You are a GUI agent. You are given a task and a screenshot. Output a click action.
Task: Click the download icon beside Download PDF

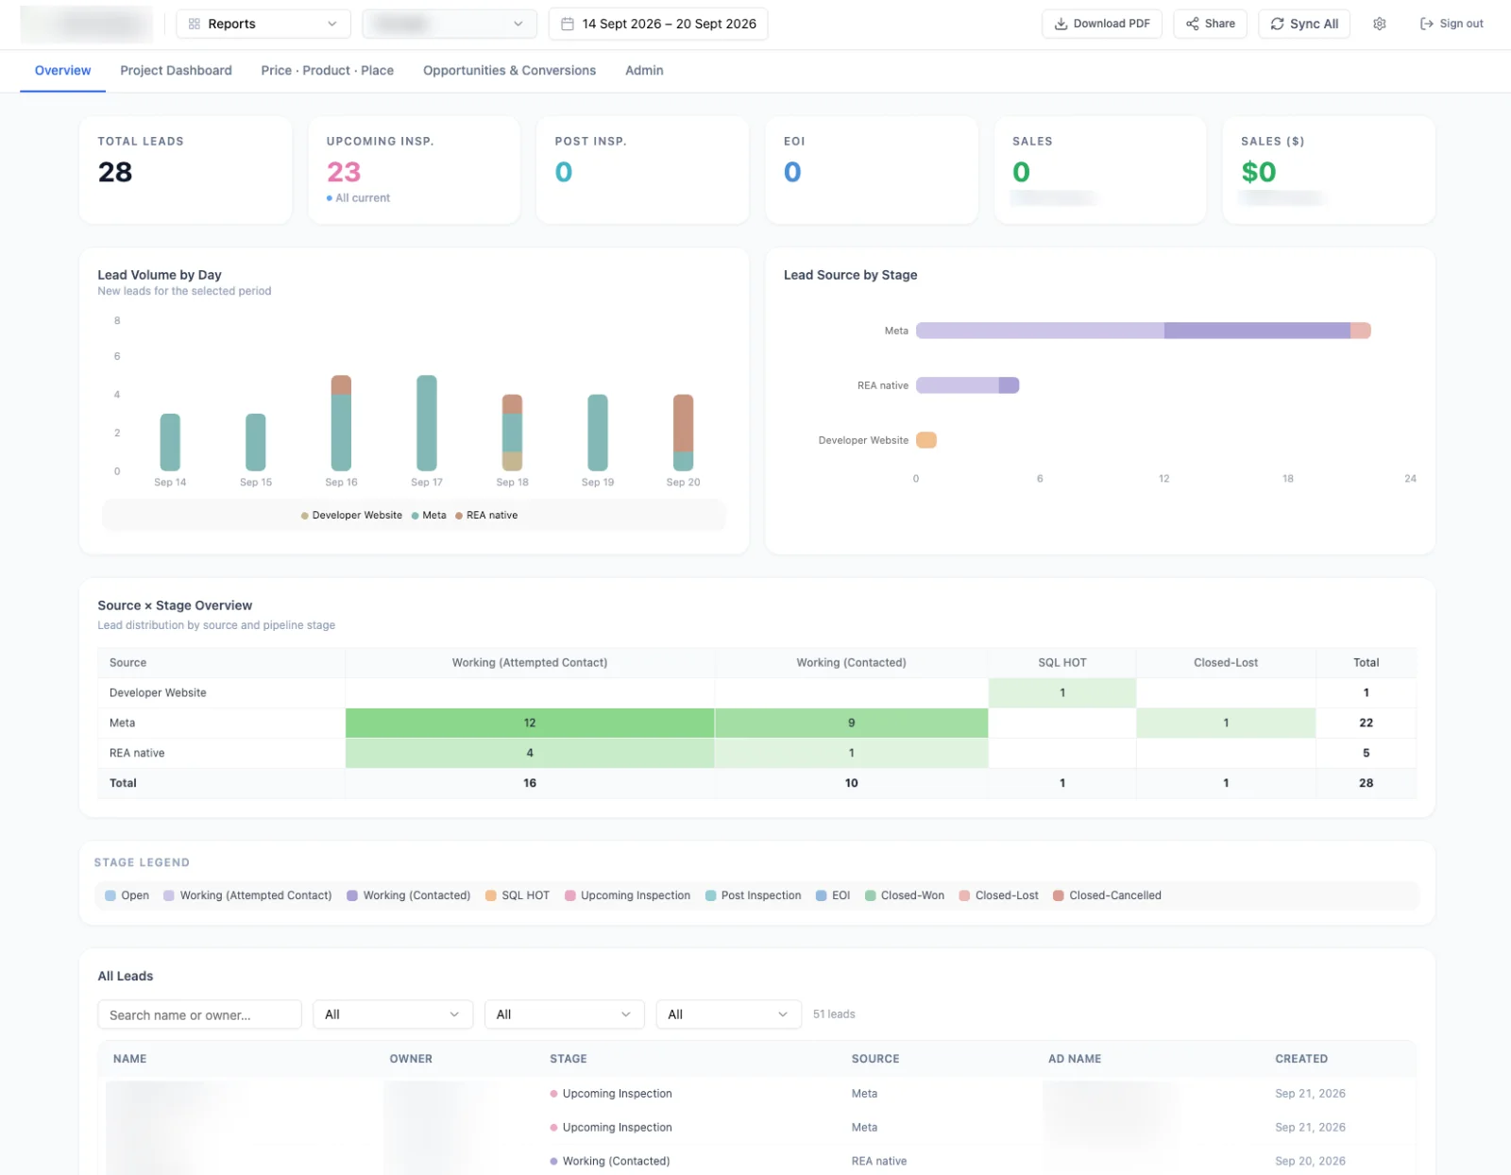click(1061, 24)
